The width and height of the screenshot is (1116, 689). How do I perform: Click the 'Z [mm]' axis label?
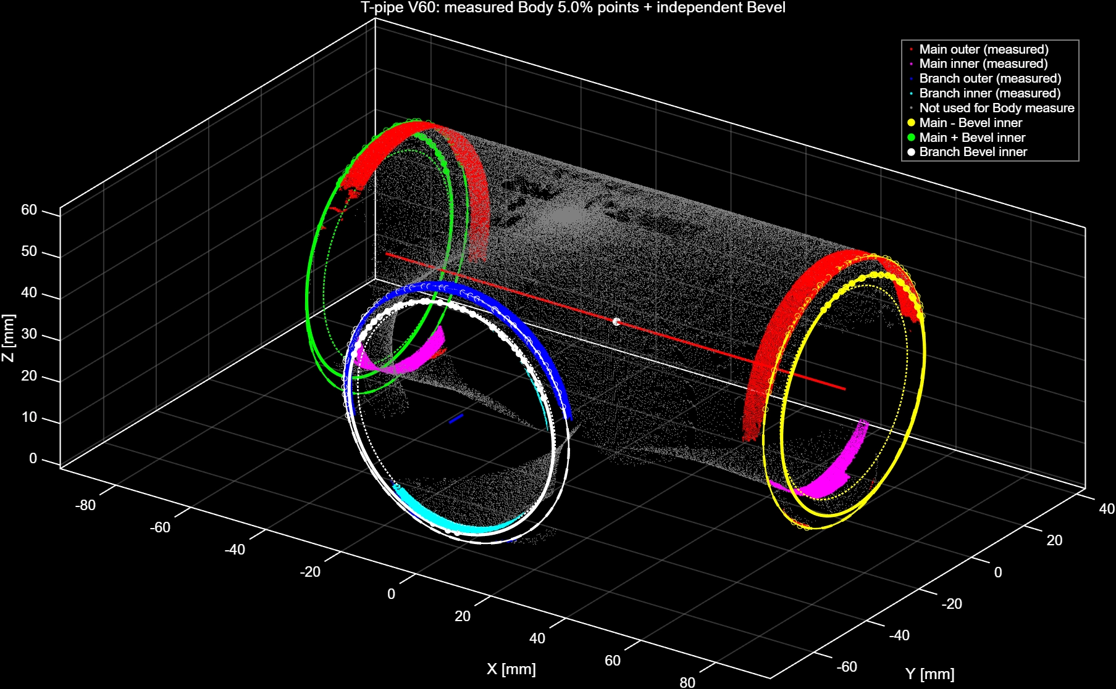pos(8,337)
